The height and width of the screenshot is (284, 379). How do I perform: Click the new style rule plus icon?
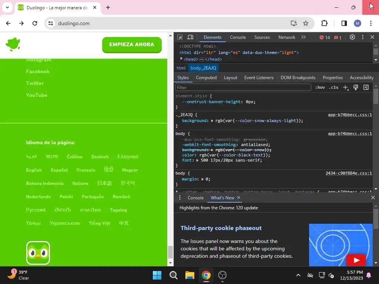click(x=346, y=87)
